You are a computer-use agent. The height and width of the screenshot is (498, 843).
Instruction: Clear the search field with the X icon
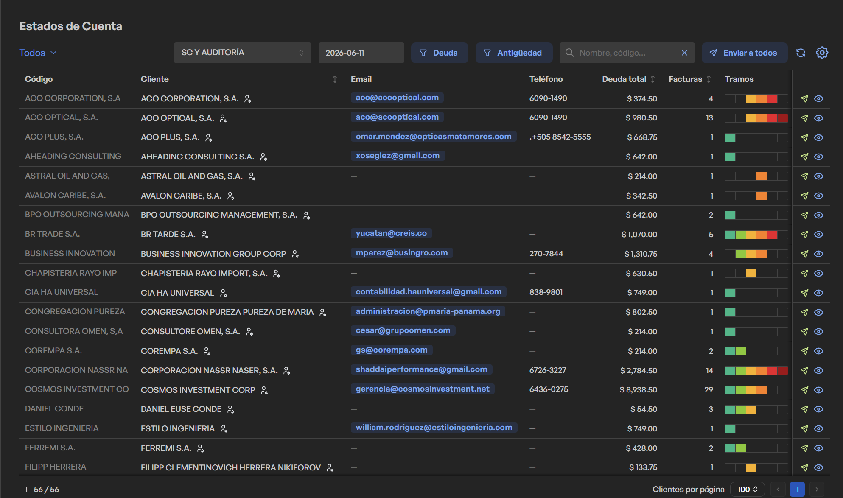pos(684,53)
